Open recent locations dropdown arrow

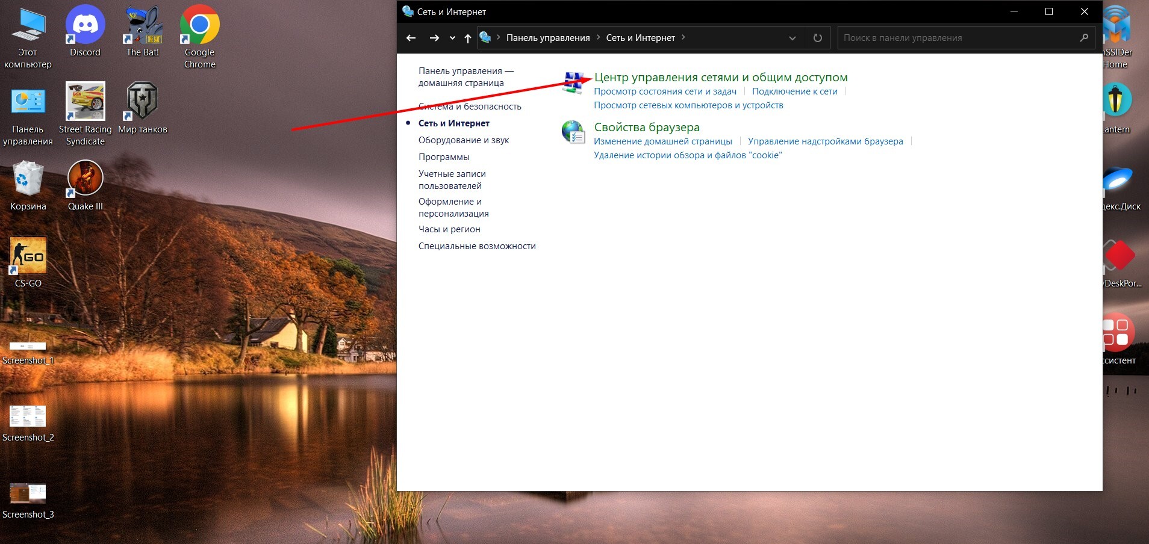coord(452,38)
